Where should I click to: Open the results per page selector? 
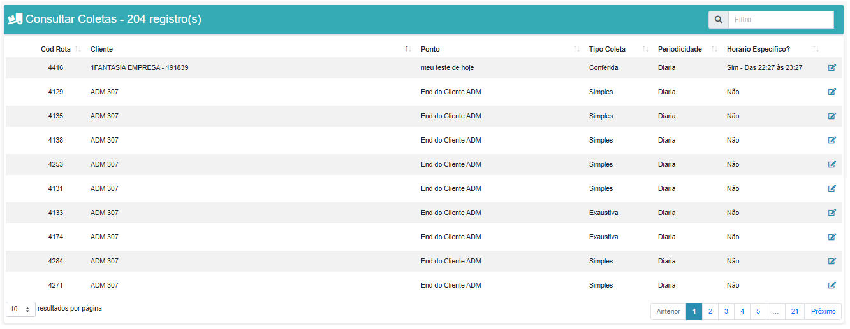(x=21, y=309)
